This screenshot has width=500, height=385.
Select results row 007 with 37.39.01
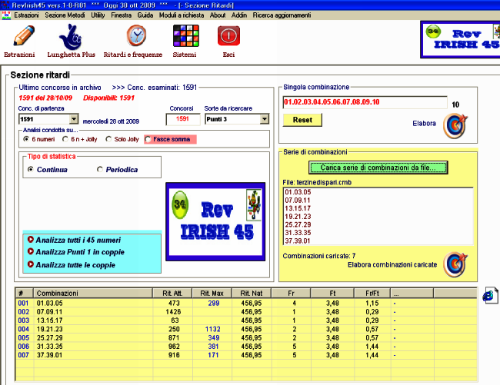246,355
